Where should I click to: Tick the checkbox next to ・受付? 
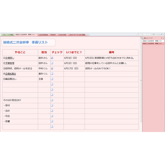pos(52,105)
